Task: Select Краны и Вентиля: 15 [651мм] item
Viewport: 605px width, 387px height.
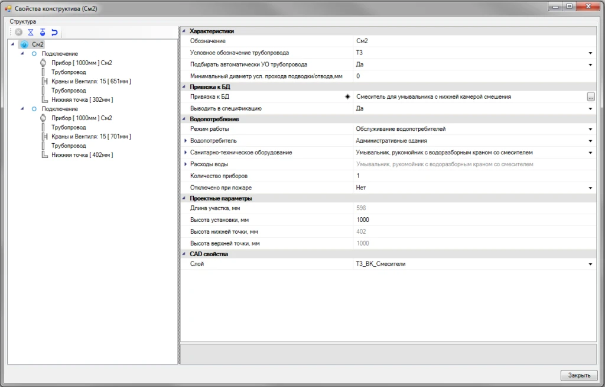Action: pos(91,81)
